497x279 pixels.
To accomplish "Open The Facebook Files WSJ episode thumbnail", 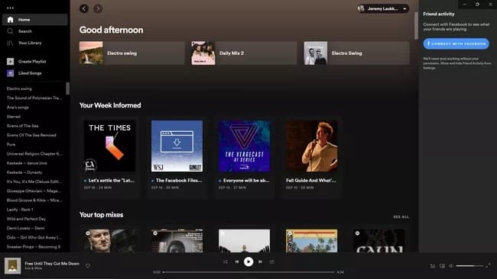I will pos(177,146).
